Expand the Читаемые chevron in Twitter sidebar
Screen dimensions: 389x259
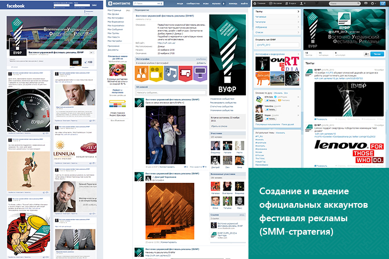tap(298, 17)
